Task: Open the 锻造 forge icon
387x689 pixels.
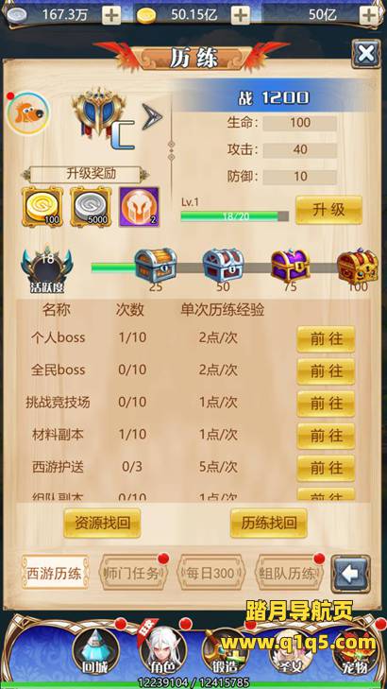Action: coord(225,651)
